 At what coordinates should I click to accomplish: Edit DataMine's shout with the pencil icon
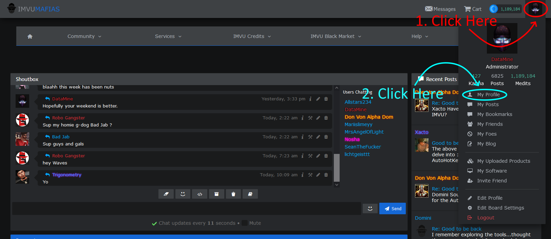(318, 99)
